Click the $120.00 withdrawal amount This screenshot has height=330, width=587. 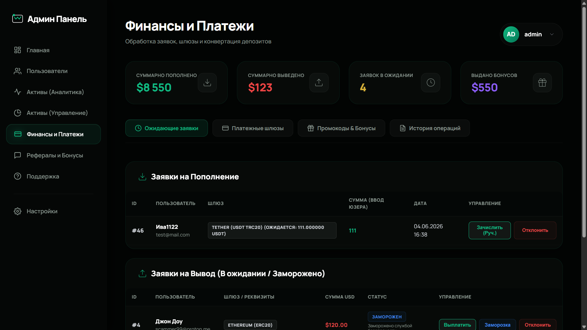[336, 325]
